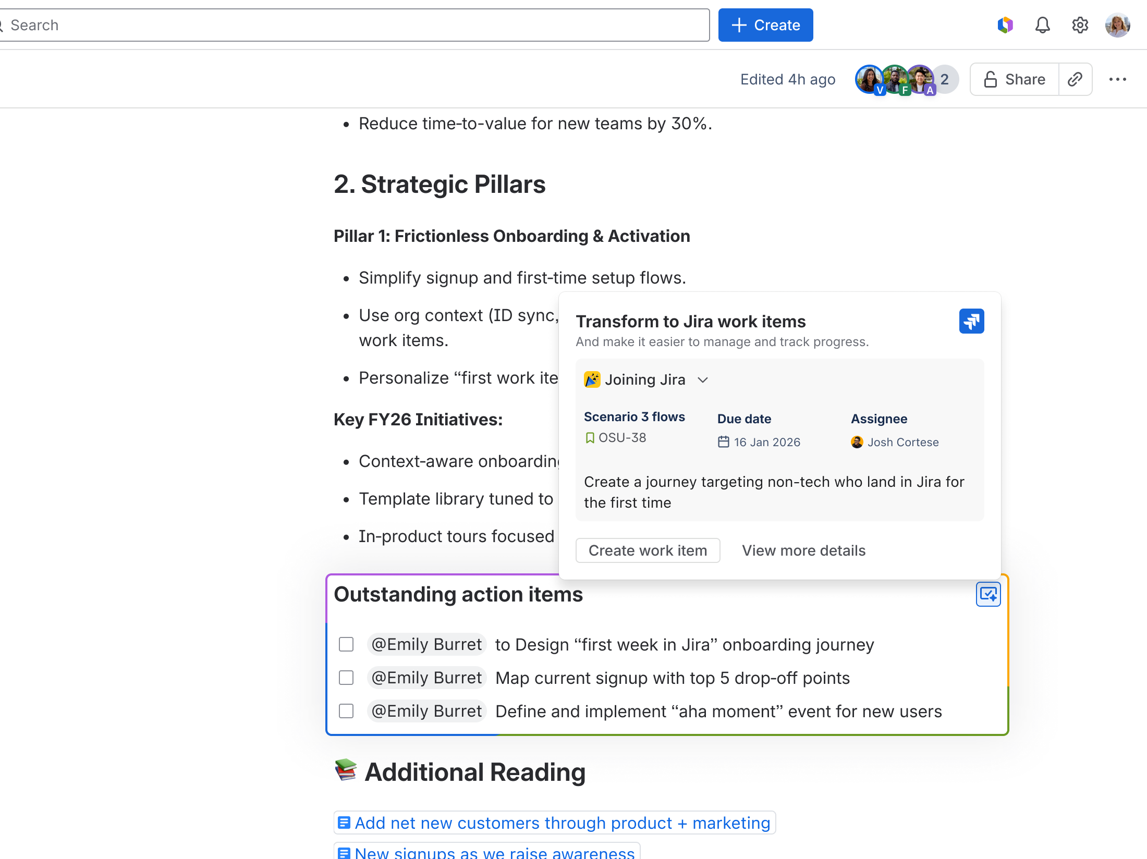1147x859 pixels.
Task: Open your profile avatar menu
Action: (x=1118, y=25)
